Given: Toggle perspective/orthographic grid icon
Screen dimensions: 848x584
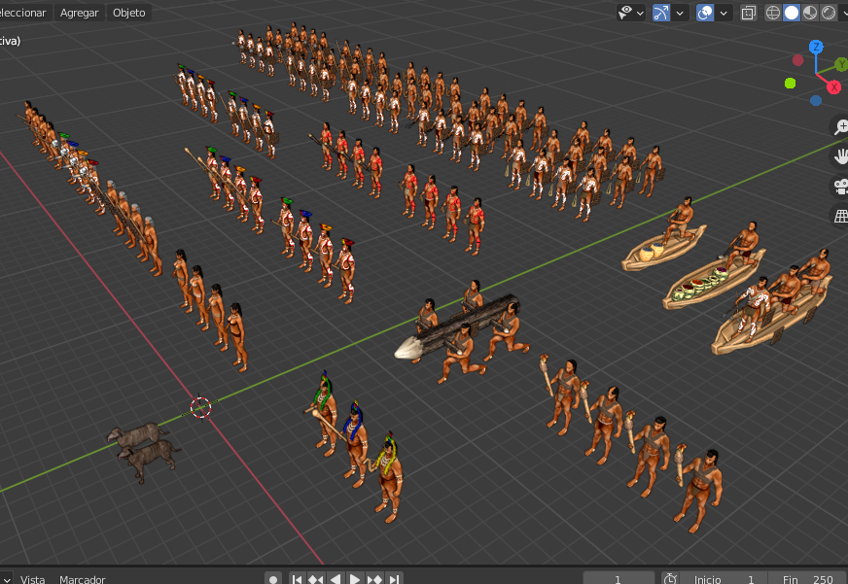Looking at the screenshot, I should tap(840, 216).
